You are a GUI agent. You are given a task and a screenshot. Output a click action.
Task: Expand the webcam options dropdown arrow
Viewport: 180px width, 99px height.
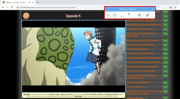[x=143, y=15]
